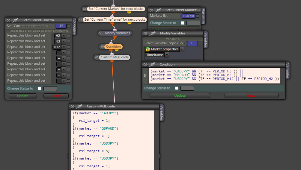Click into the Condition expression editor
The height and width of the screenshot is (170, 301).
[x=214, y=76]
